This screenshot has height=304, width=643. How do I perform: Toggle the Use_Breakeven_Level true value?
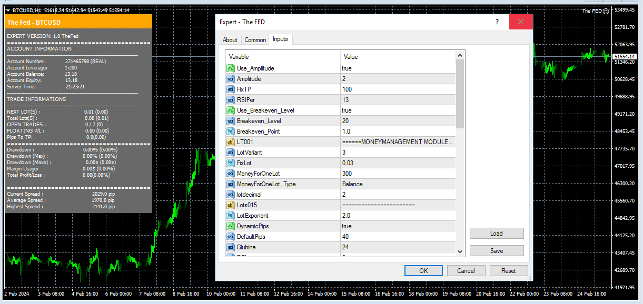pos(398,110)
